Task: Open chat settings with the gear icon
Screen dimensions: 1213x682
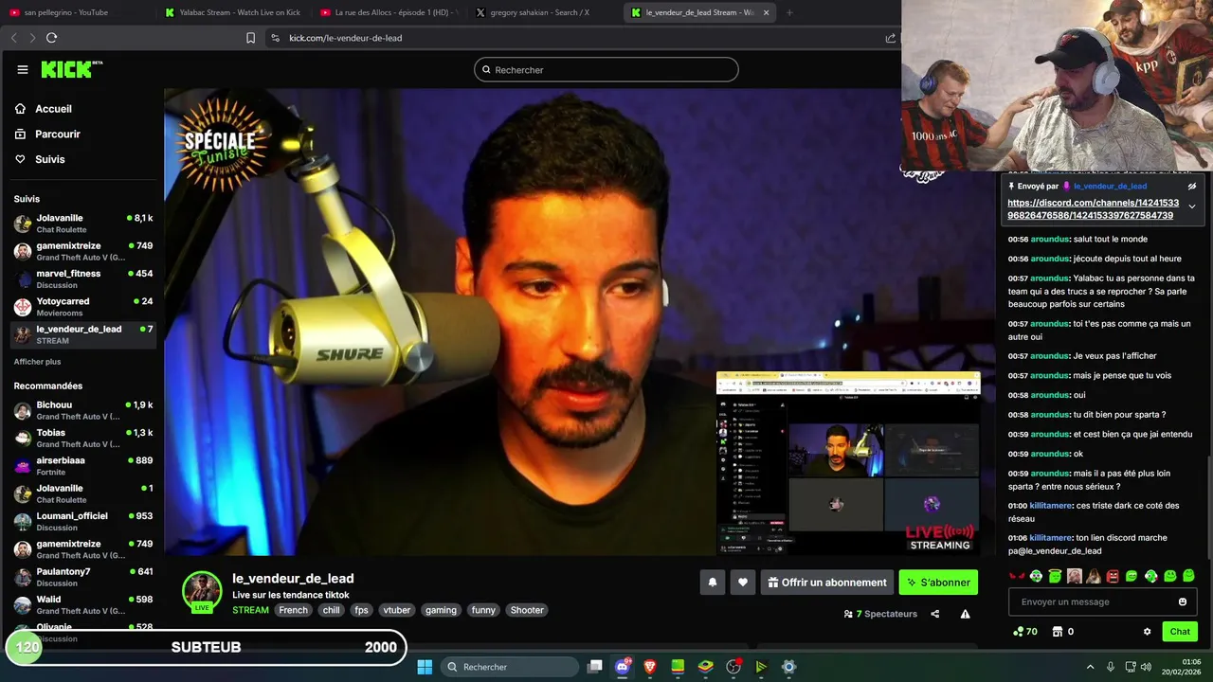Action: coord(1147,632)
